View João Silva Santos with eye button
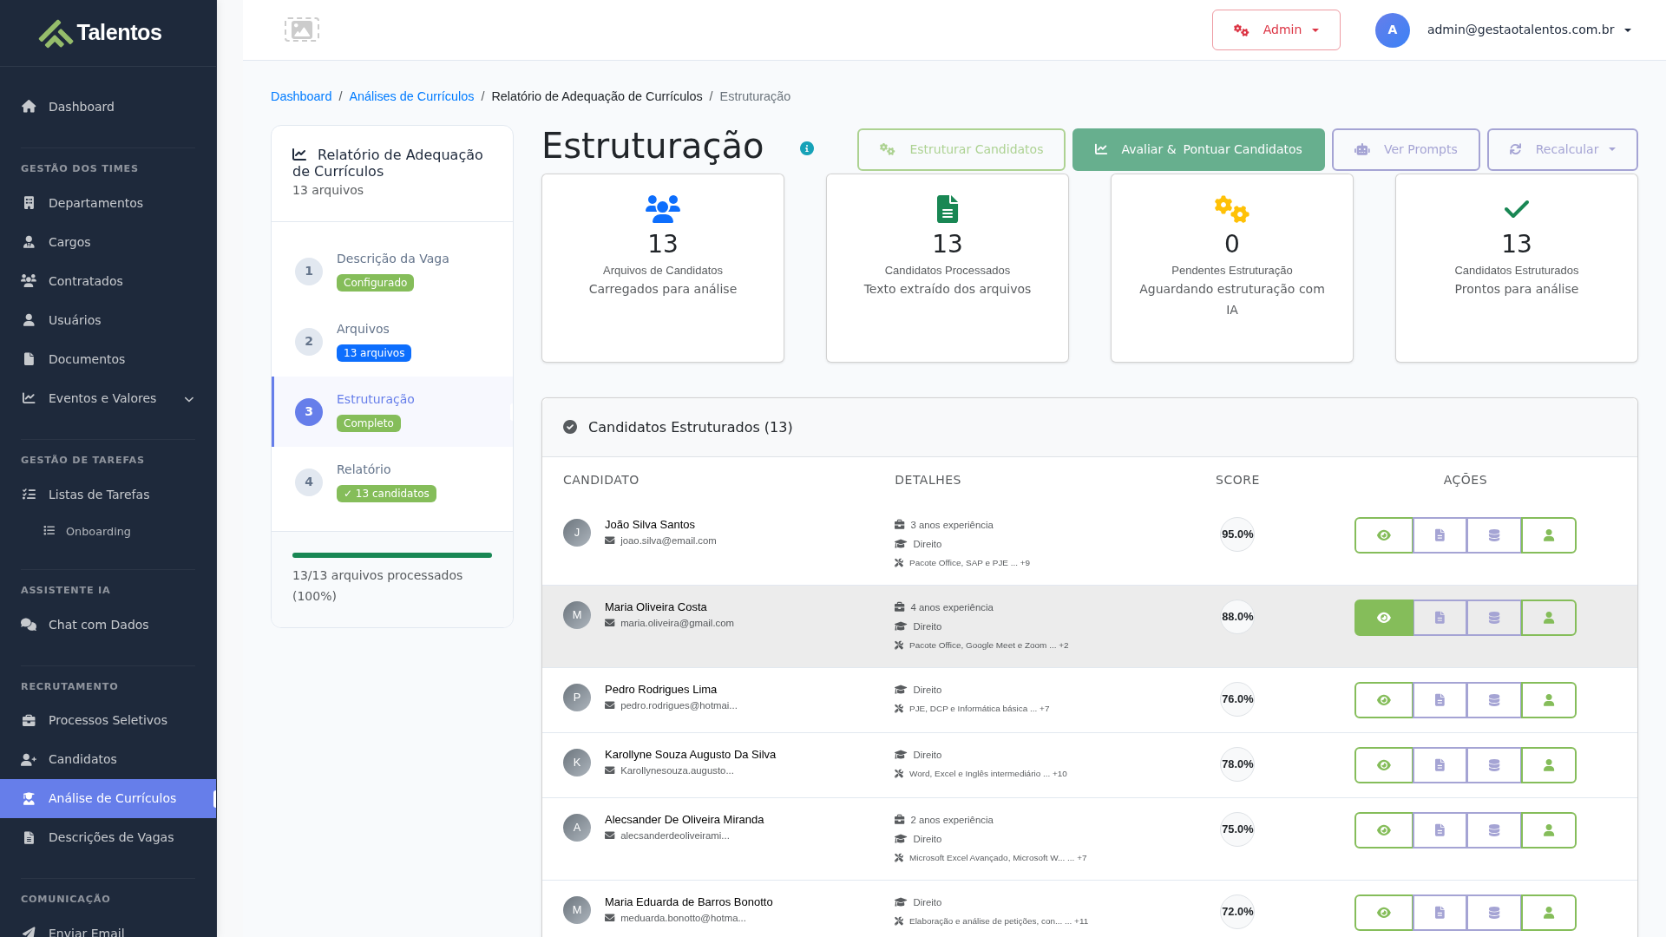1666x937 pixels. pyautogui.click(x=1383, y=535)
